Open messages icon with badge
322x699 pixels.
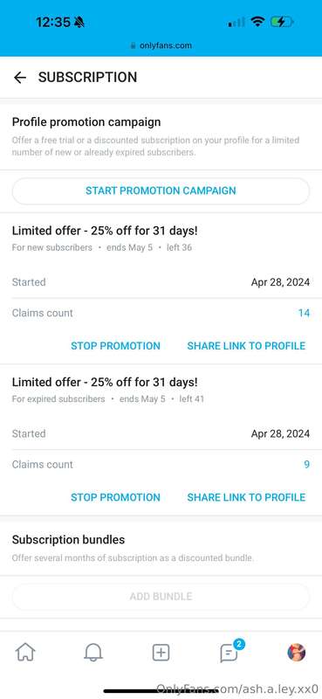point(230,651)
